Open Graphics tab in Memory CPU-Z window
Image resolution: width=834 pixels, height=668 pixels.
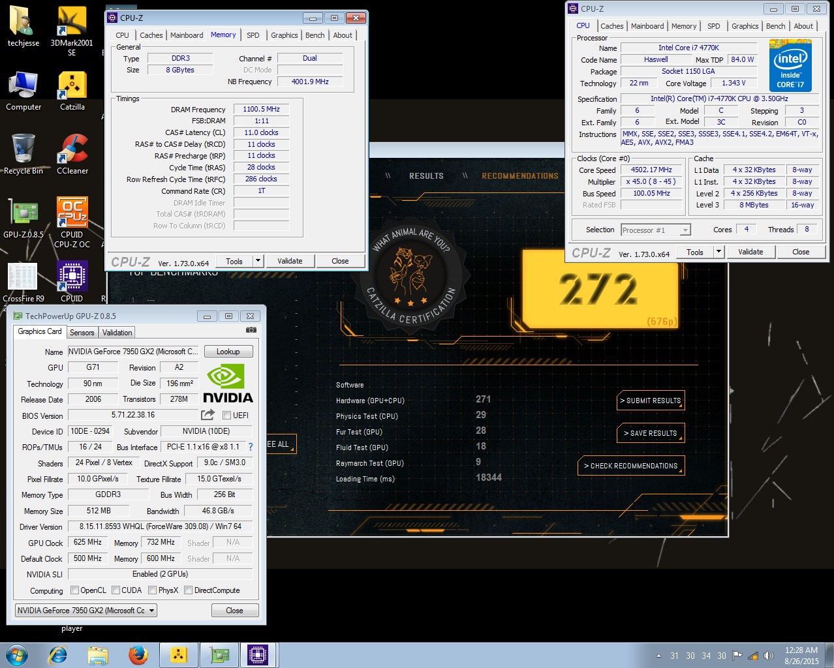285,35
